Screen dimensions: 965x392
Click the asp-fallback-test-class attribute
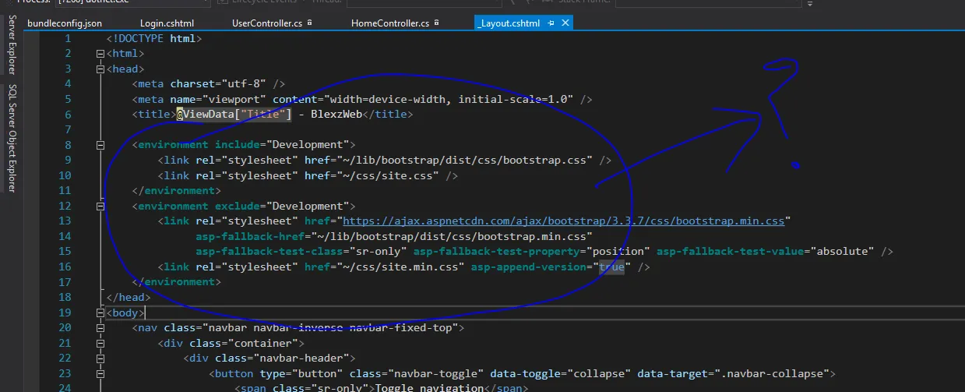(x=269, y=252)
